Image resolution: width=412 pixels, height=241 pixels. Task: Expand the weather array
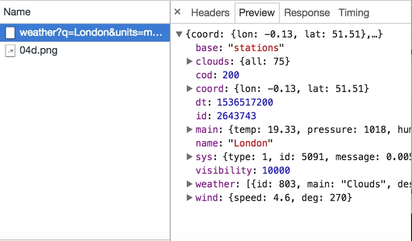(189, 184)
